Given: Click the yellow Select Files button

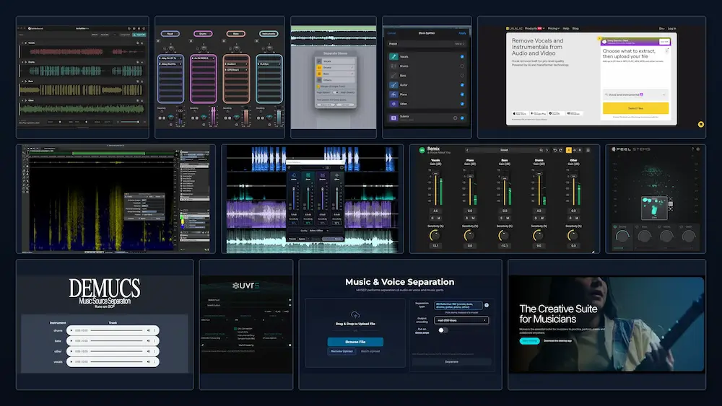Looking at the screenshot, I should click(635, 108).
